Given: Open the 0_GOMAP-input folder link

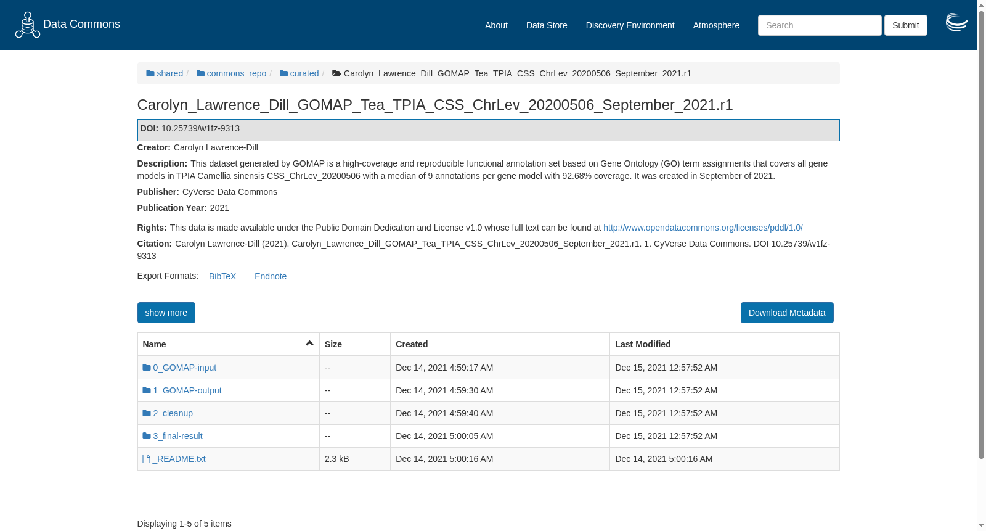Looking at the screenshot, I should [x=185, y=368].
